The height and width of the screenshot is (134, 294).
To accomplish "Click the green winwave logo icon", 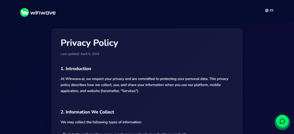I will [25, 13].
